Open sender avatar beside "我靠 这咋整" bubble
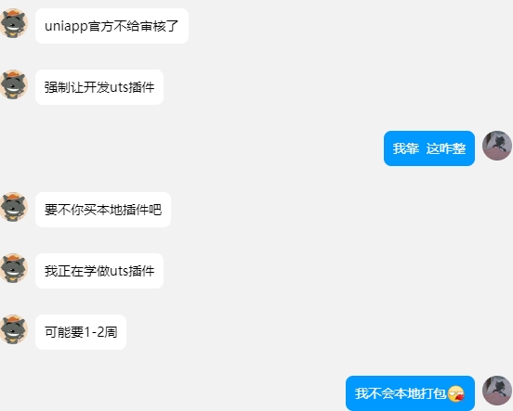Image resolution: width=513 pixels, height=411 pixels. pyautogui.click(x=497, y=146)
